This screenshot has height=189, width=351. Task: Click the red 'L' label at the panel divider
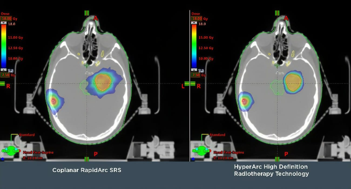click(183, 86)
